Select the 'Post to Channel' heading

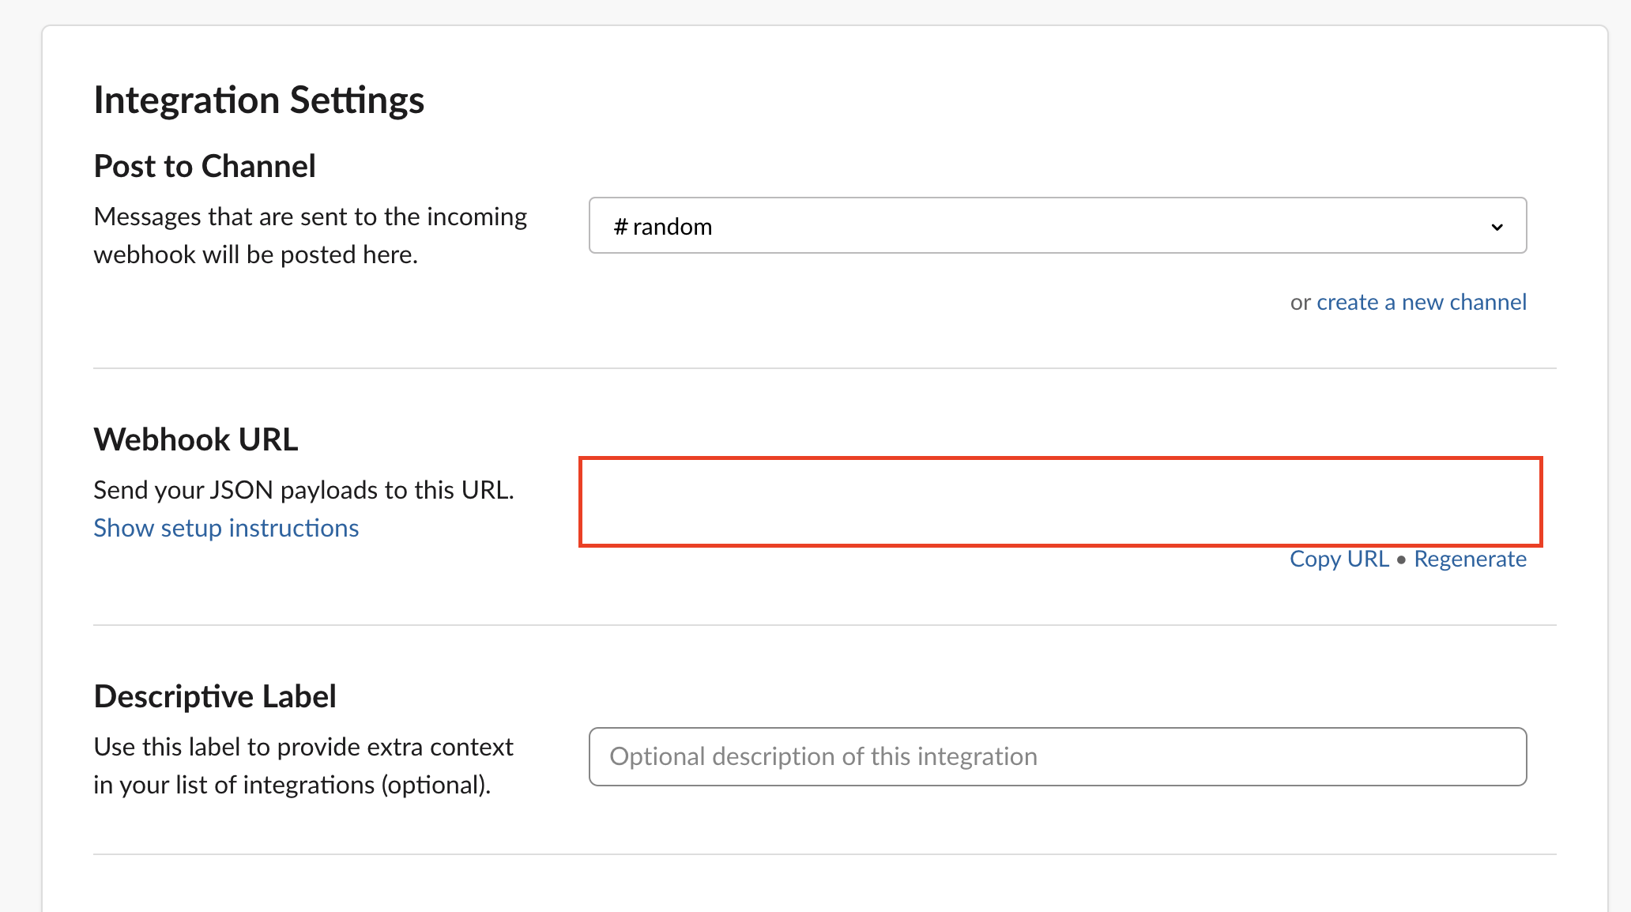(205, 166)
